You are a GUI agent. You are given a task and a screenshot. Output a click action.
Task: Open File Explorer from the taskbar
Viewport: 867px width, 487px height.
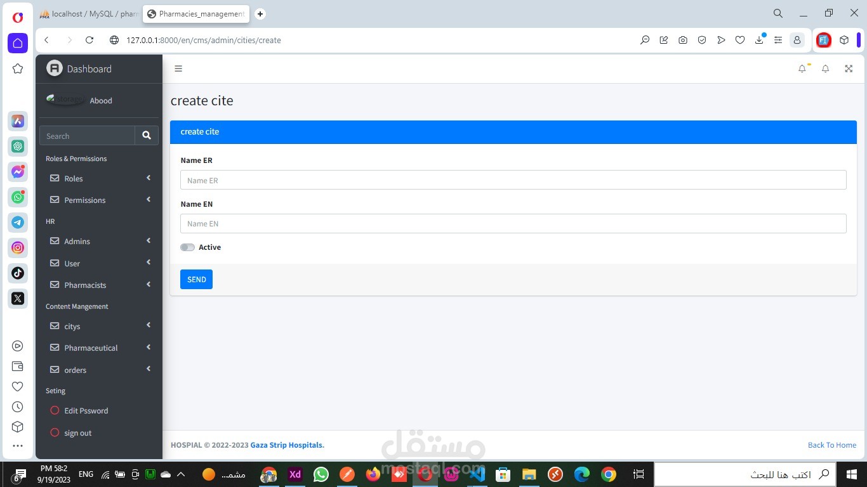529,474
